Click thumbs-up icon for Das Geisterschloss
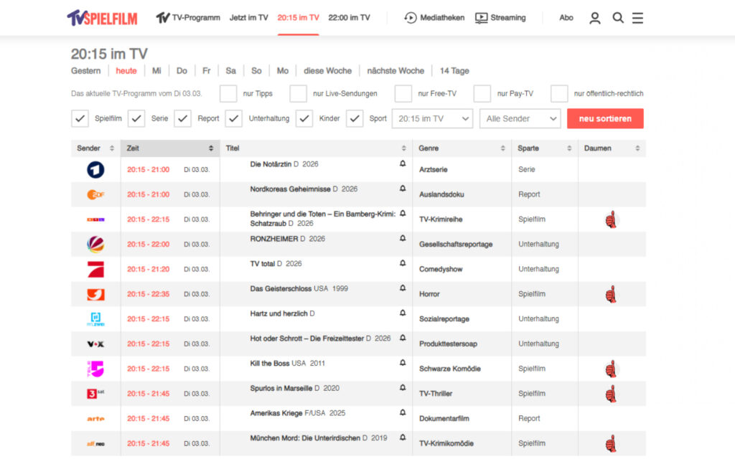 611,294
